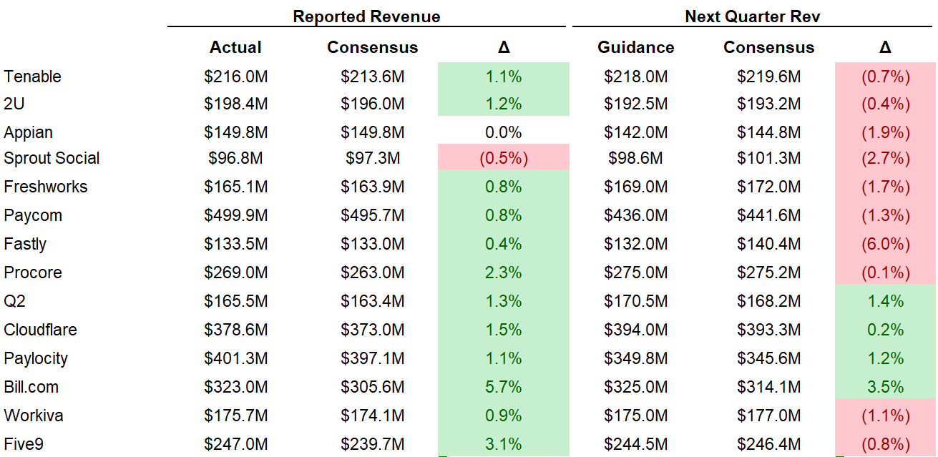The image size is (938, 457).
Task: Select Procore's guidance value $275.0M
Action: tap(636, 272)
